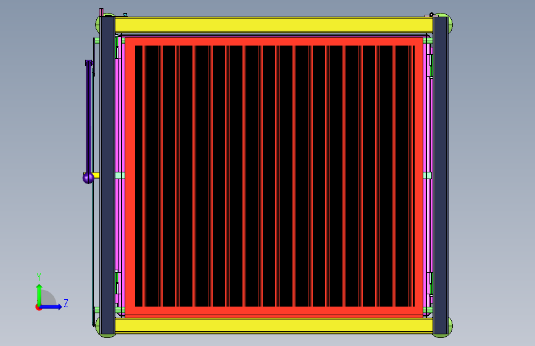Click the "Z" label on the axis triad
Image resolution: width=535 pixels, height=346 pixels.
pyautogui.click(x=66, y=303)
